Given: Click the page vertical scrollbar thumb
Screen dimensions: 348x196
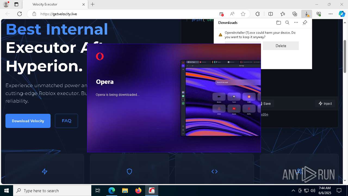Looking at the screenshot, I should click(345, 56).
